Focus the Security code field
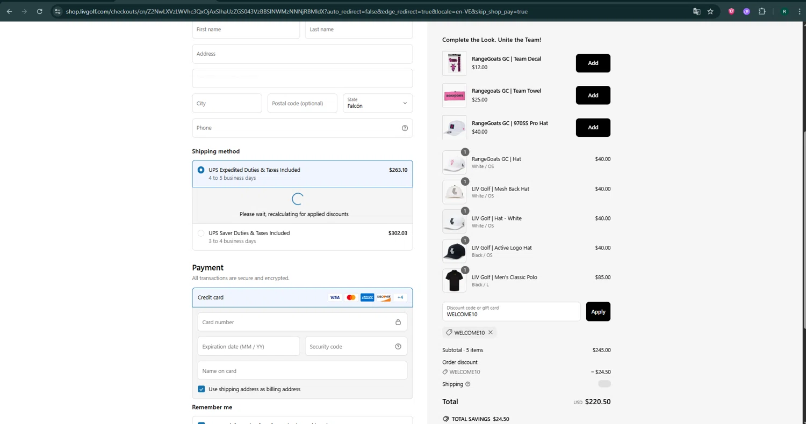The image size is (806, 424). tap(356, 347)
